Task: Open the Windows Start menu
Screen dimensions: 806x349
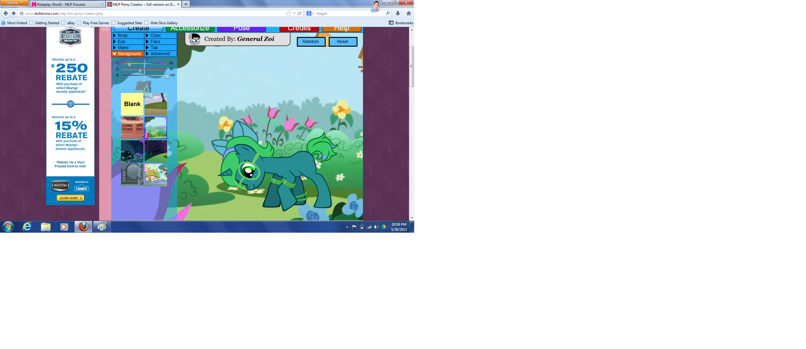Action: [8, 227]
